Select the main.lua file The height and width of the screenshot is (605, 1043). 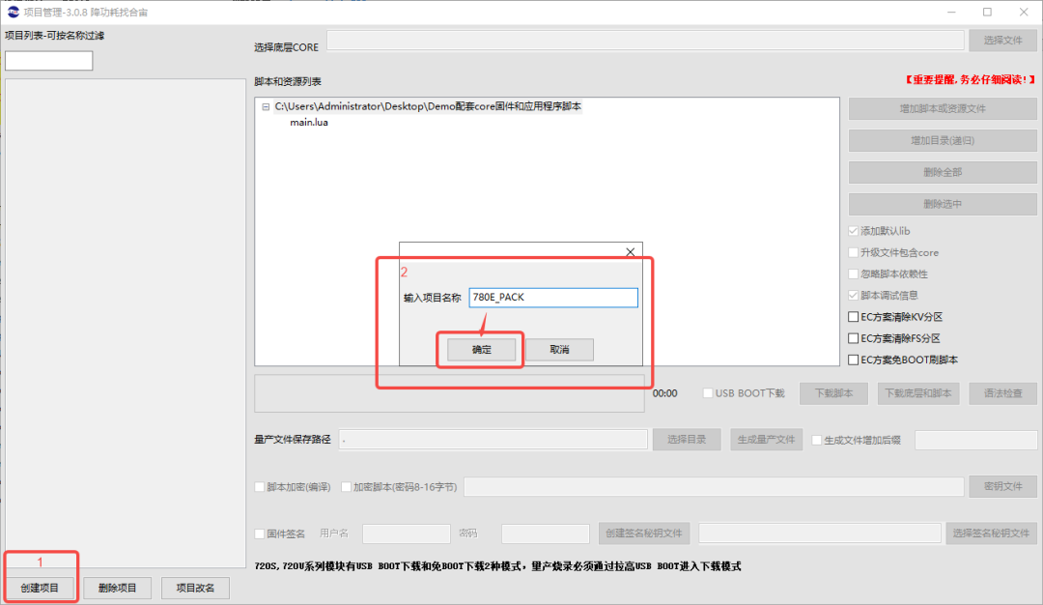[x=309, y=123]
